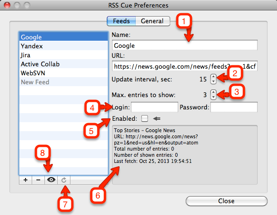Image resolution: width=277 pixels, height=215 pixels.
Task: Decrease max entries to show stepper
Action: coord(213,97)
